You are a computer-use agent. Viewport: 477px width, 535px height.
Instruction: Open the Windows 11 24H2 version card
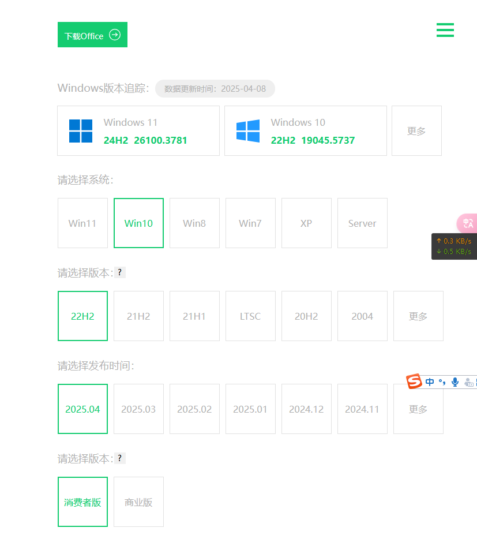[x=138, y=130]
